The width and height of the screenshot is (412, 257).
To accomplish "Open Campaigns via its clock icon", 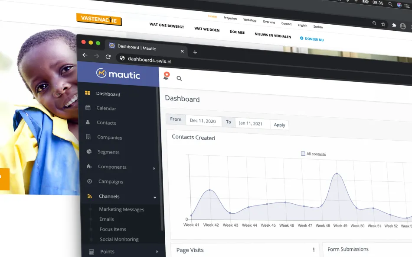I will click(89, 181).
